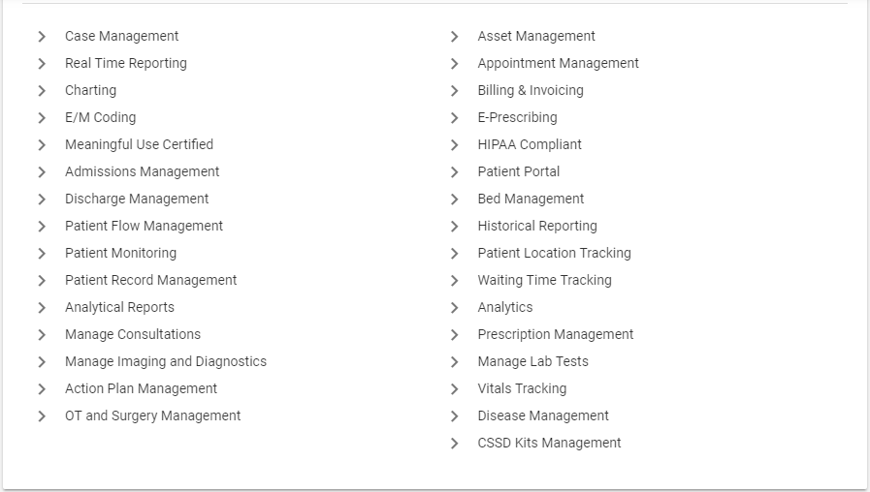The height and width of the screenshot is (492, 870).
Task: Click the arrow icon beside E-Prescribing
Action: click(455, 118)
